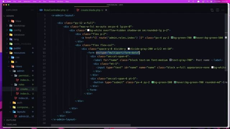Image resolution: width=230 pixels, height=129 pixels.
Task: Close the create.blade.php tab
Action: (106, 10)
